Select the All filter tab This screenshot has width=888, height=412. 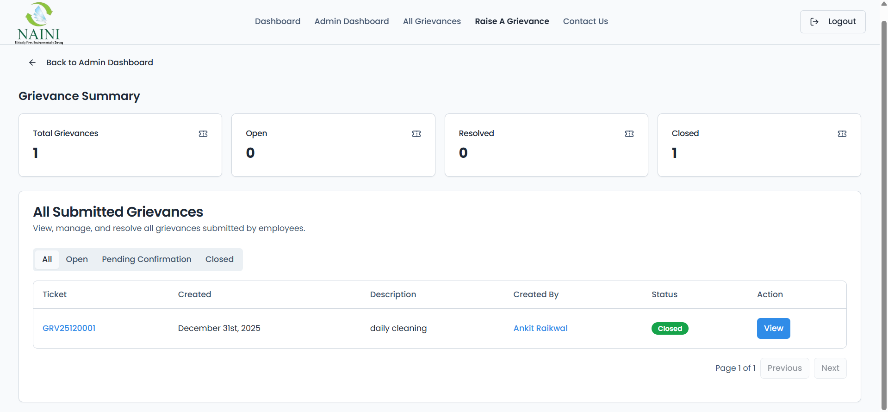click(x=47, y=259)
